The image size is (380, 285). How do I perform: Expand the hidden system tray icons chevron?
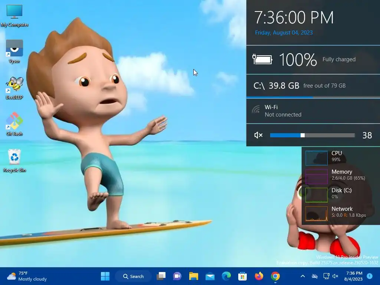click(x=303, y=276)
